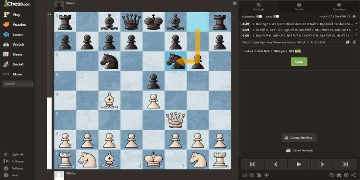This screenshot has height=180, width=360.
Task: Expand the -0.49 engine line
Action: point(357,24)
